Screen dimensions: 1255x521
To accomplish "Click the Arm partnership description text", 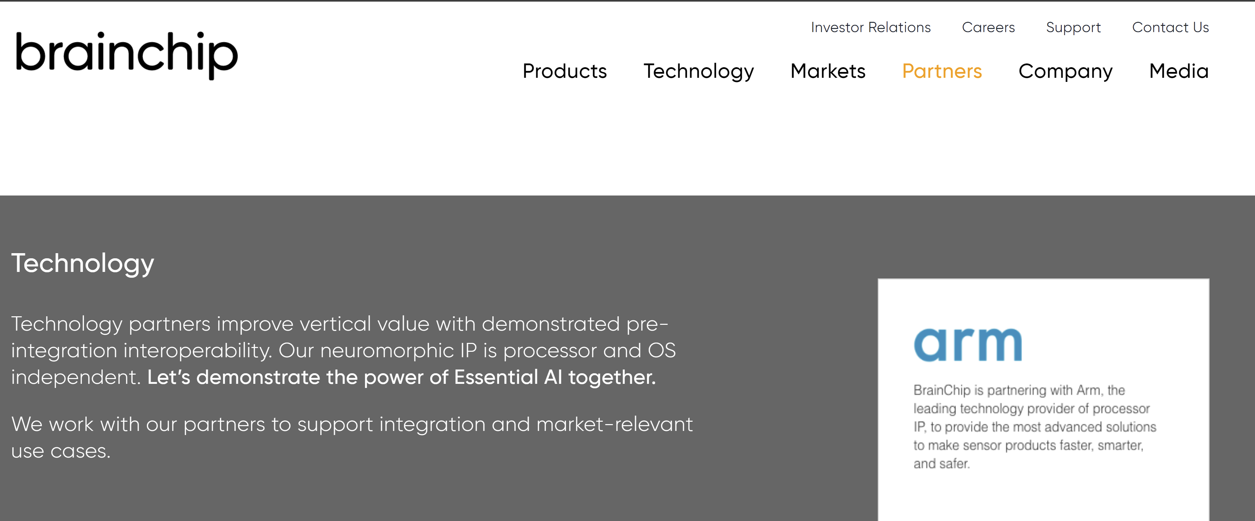I will click(1035, 426).
